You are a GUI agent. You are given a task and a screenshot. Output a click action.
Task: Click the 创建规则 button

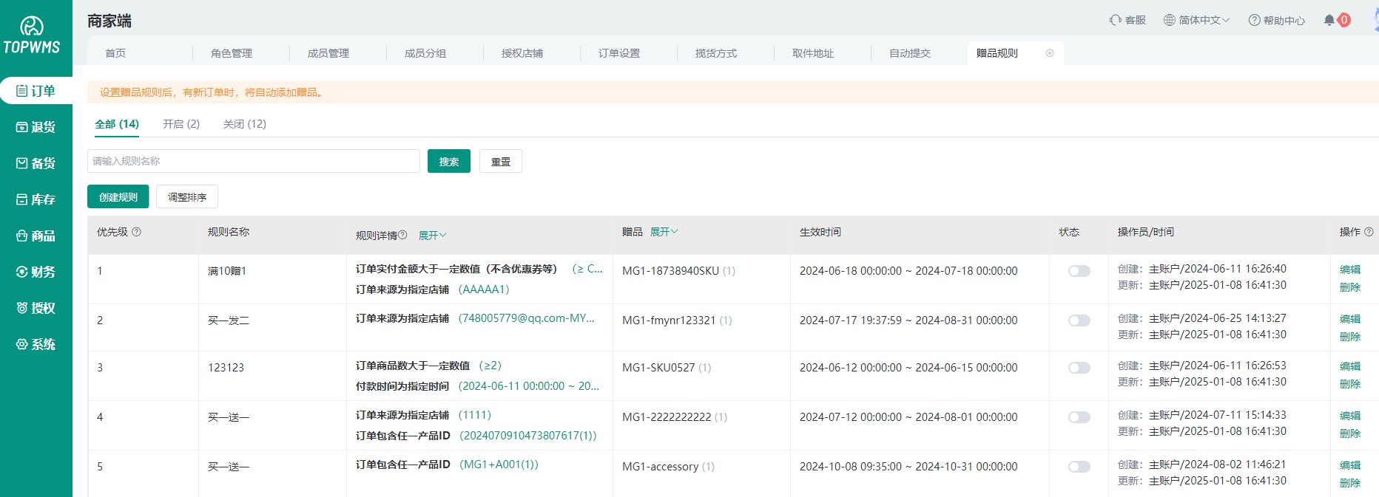click(x=118, y=197)
